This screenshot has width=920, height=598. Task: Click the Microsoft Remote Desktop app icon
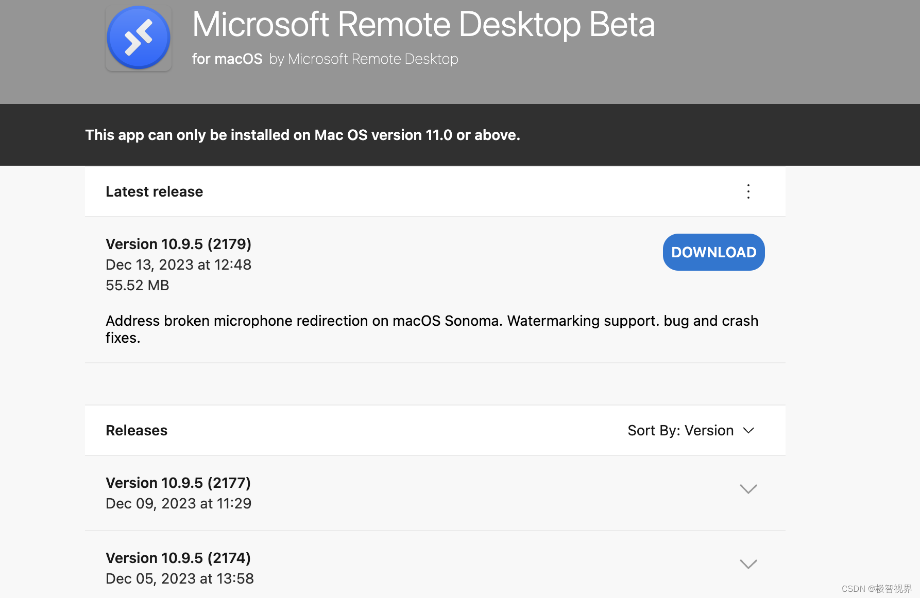point(139,38)
